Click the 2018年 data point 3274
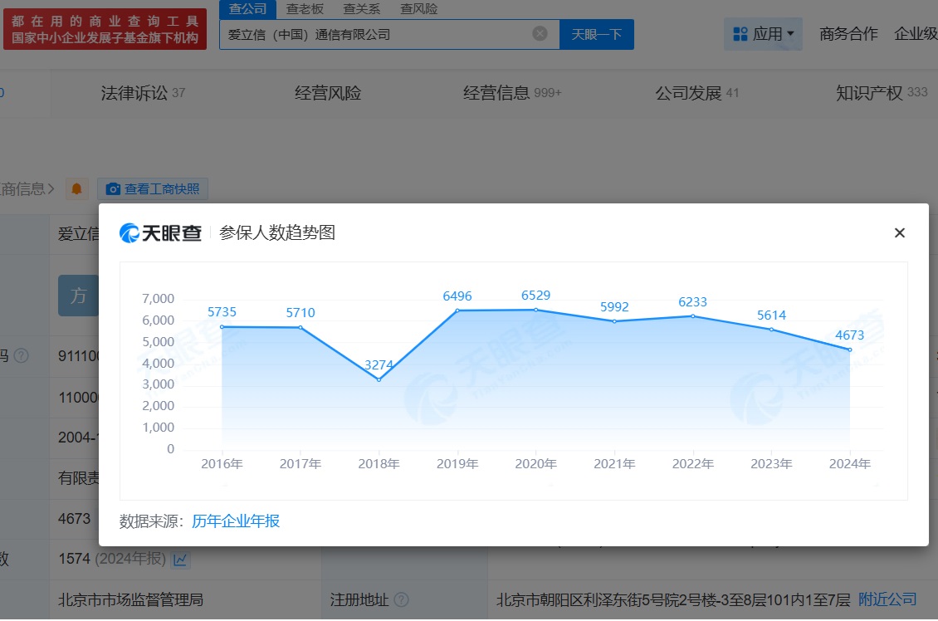Viewport: 938px width, 621px height. (x=379, y=379)
